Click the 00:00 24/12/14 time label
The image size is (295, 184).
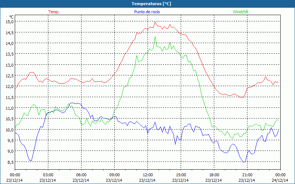click(280, 178)
